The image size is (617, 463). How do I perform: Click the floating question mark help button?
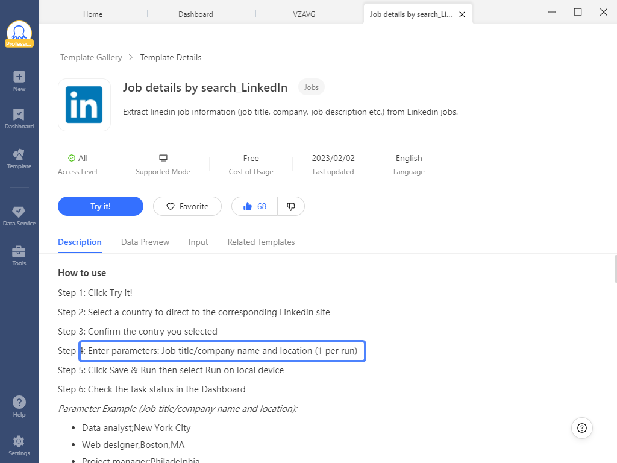pyautogui.click(x=582, y=428)
